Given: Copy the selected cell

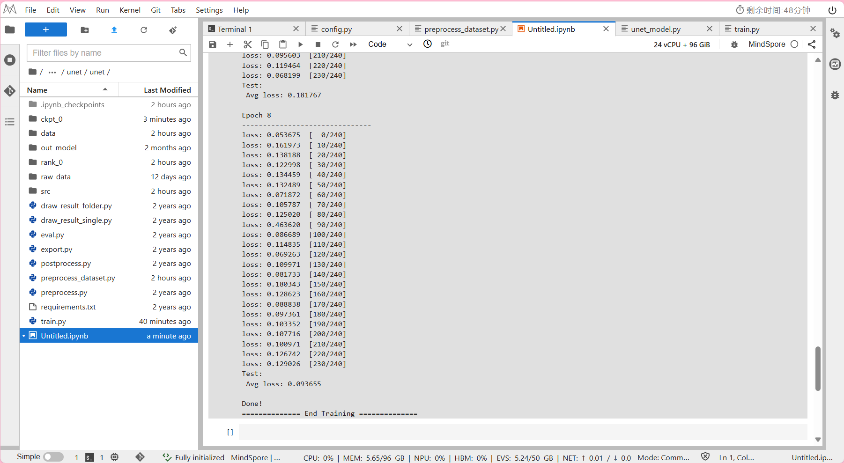Looking at the screenshot, I should coord(265,44).
